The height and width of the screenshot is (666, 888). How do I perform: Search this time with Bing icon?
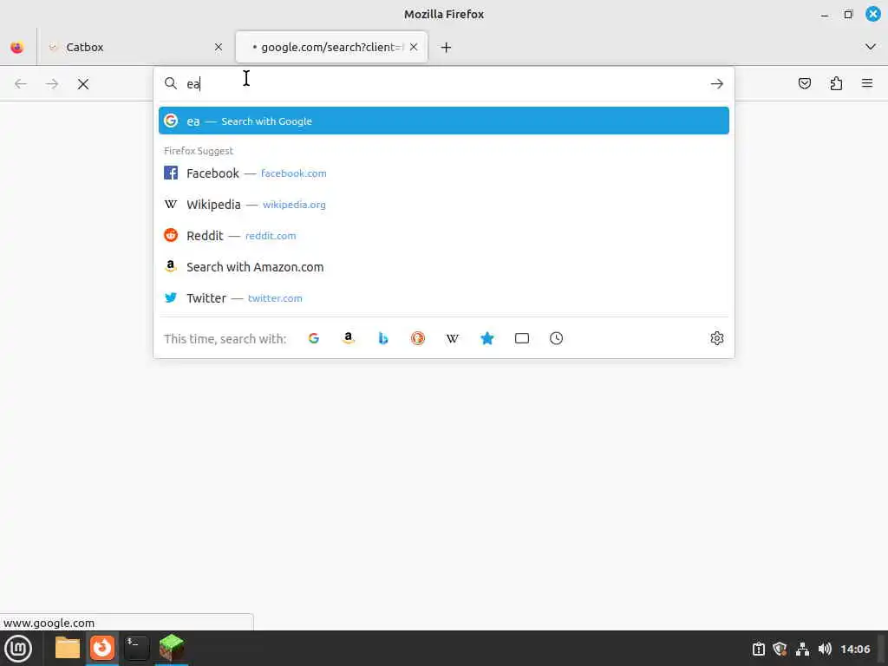pyautogui.click(x=383, y=338)
